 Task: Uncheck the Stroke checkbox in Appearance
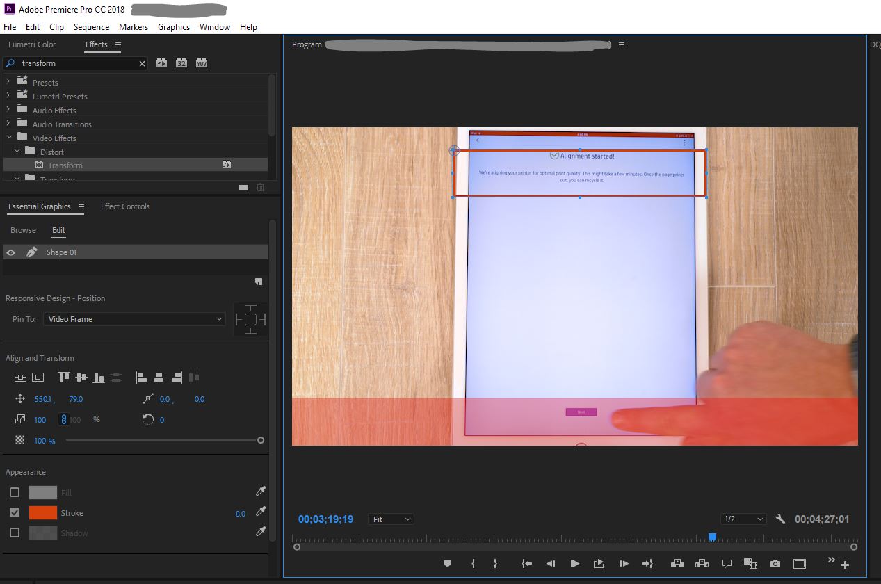16,513
